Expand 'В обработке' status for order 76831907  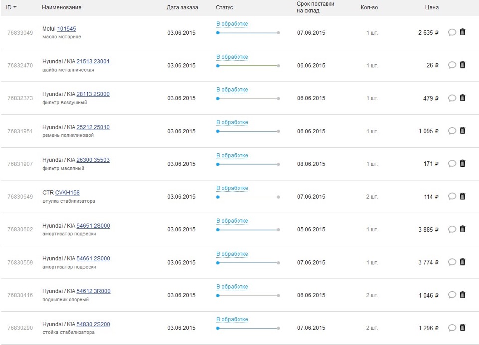pyautogui.click(x=232, y=155)
